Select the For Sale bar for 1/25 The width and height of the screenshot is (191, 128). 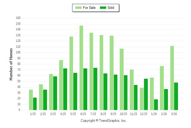coord(31,100)
